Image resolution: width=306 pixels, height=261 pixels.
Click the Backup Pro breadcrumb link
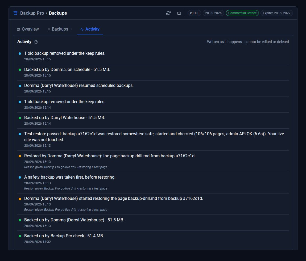(x=32, y=13)
